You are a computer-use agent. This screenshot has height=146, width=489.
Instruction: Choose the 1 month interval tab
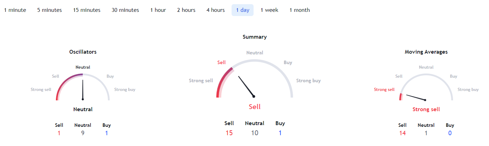point(300,10)
